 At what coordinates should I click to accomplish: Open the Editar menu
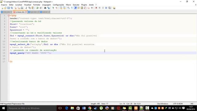pyautogui.click(x=11, y=5)
